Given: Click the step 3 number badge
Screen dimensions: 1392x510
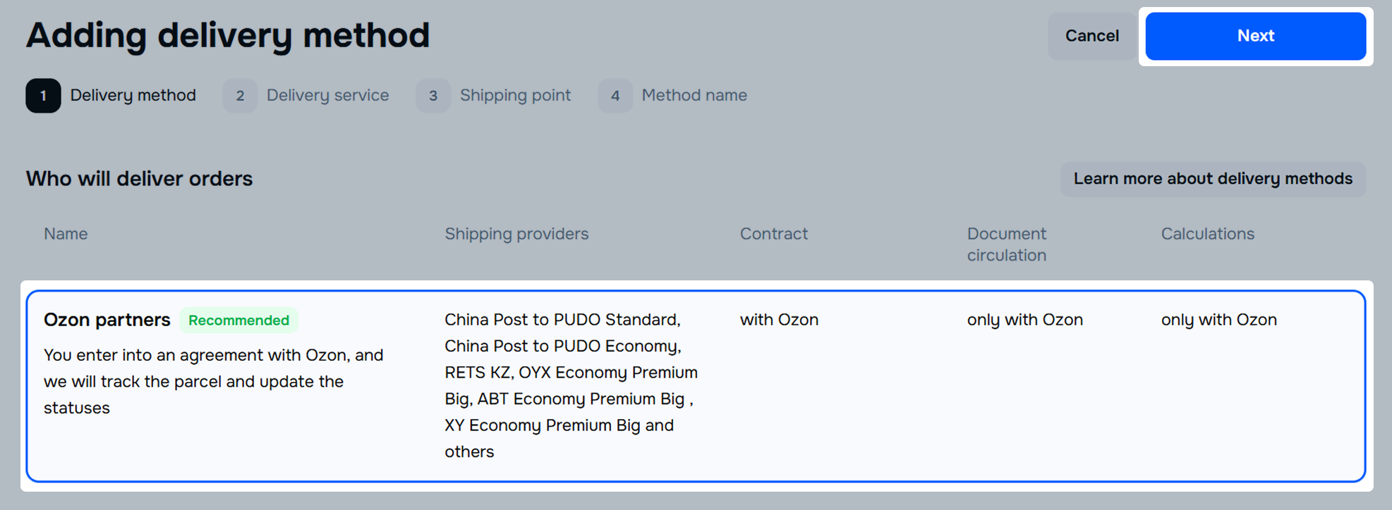Looking at the screenshot, I should [433, 96].
